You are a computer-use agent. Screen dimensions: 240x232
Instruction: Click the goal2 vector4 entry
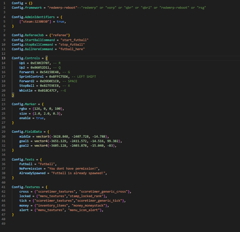click(67, 145)
